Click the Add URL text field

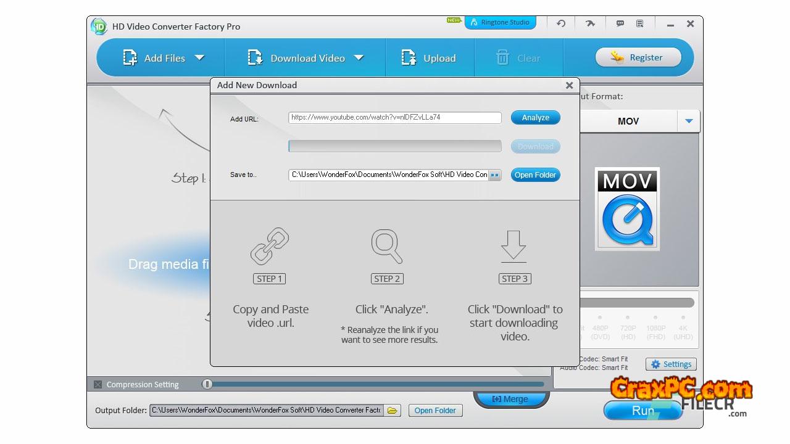coord(394,118)
